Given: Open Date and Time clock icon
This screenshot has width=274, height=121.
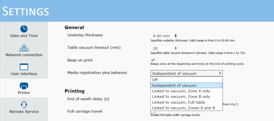Looking at the screenshot, I should pyautogui.click(x=24, y=29).
